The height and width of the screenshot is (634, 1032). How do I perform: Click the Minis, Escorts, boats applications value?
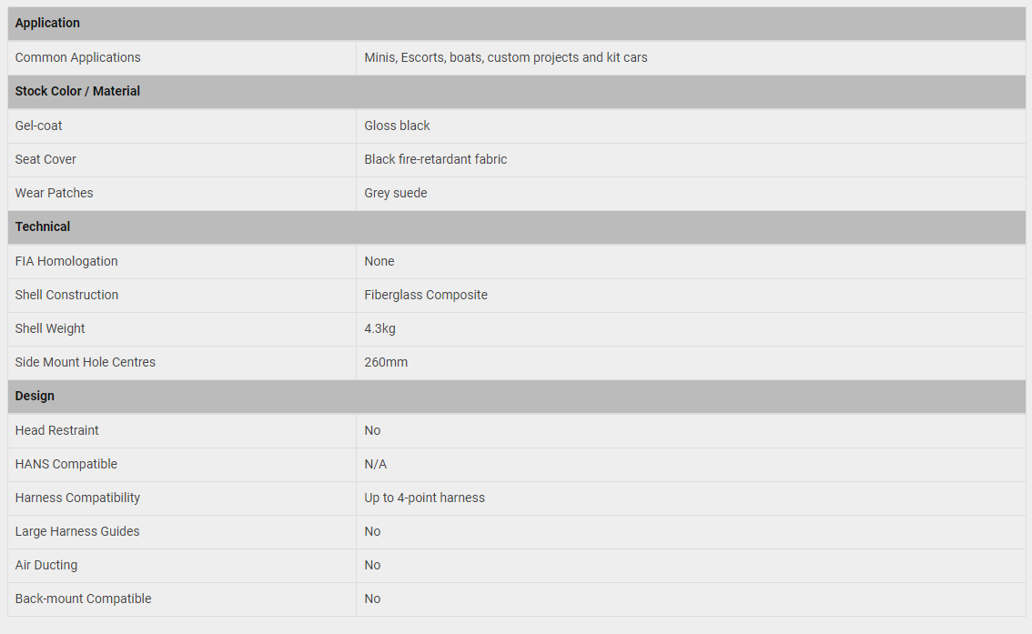[505, 57]
